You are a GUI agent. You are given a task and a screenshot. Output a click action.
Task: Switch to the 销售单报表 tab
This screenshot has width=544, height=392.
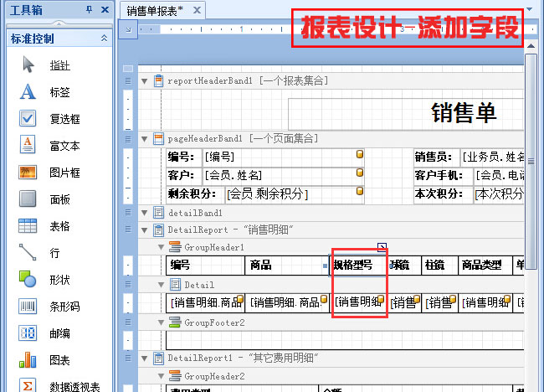(155, 10)
